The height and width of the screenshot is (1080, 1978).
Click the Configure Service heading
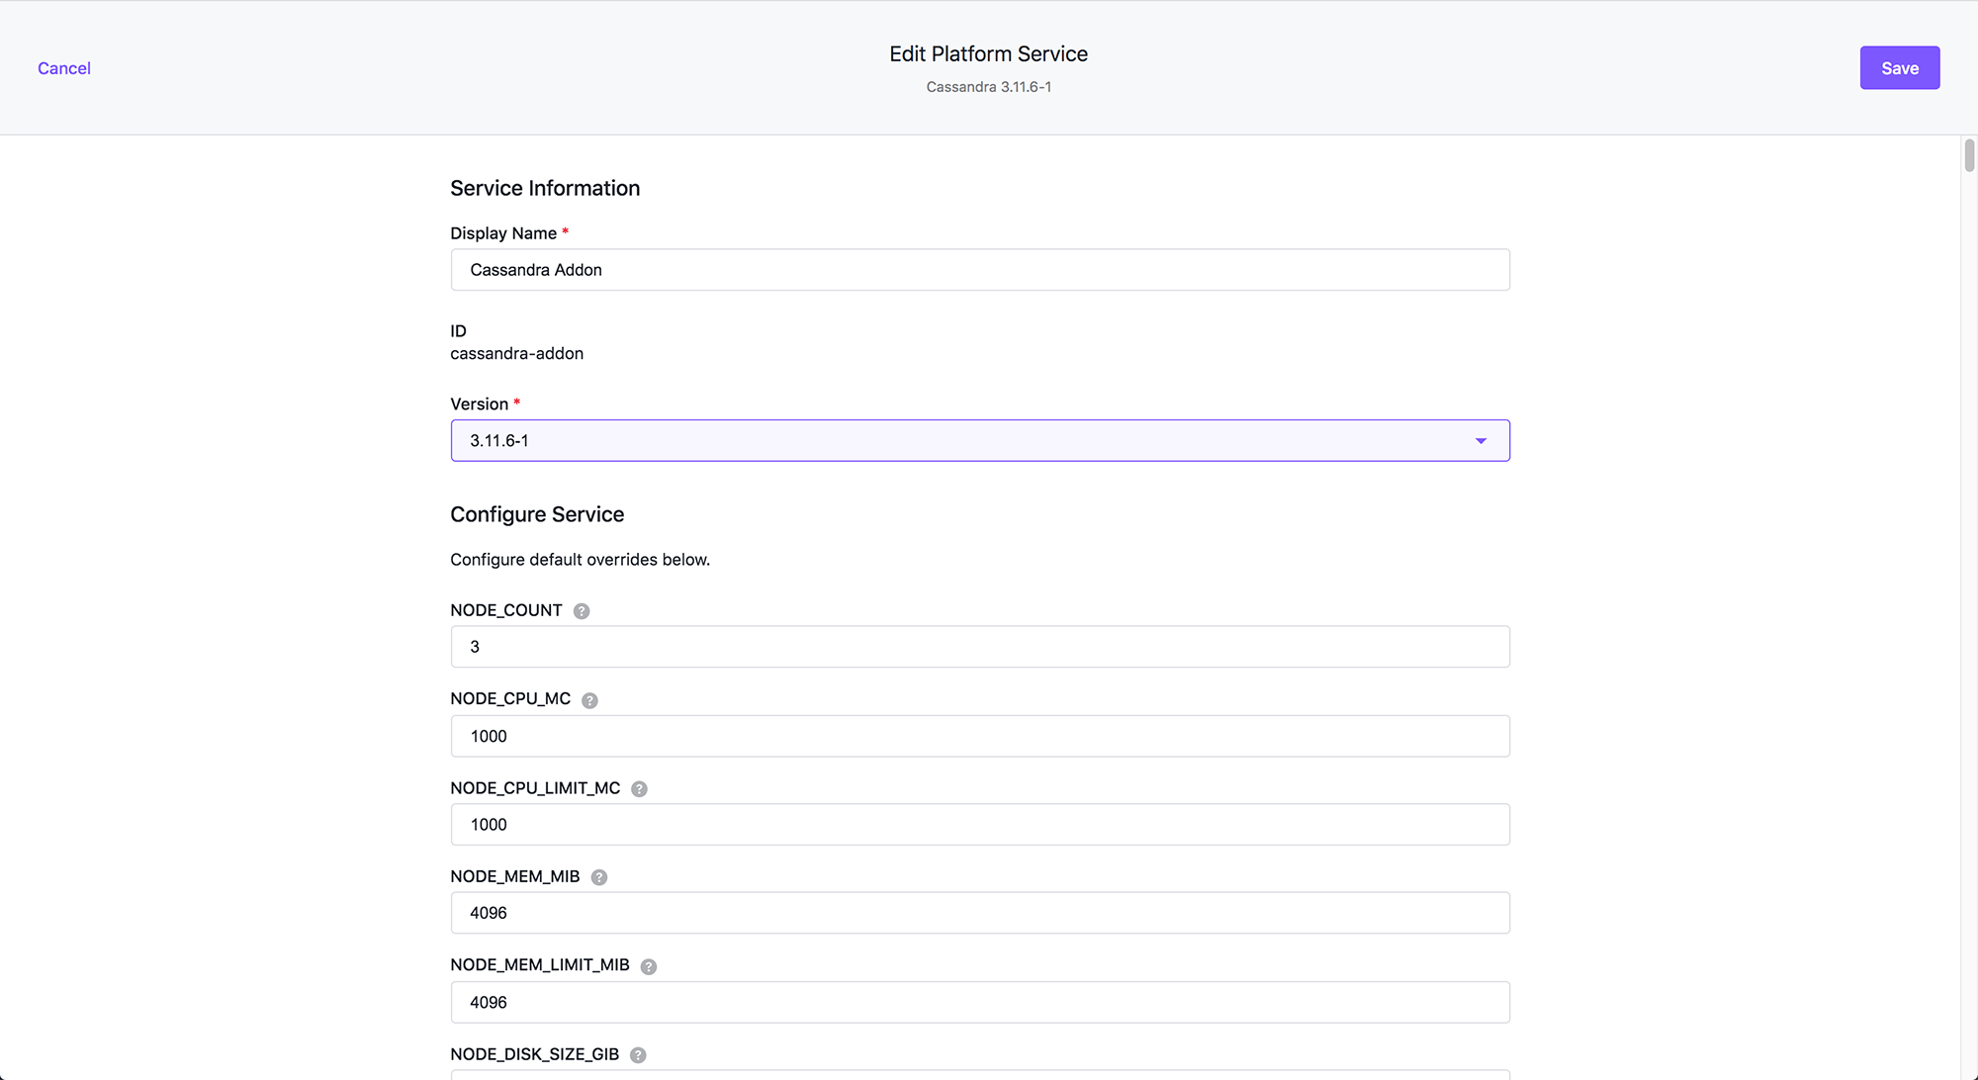coord(537,514)
